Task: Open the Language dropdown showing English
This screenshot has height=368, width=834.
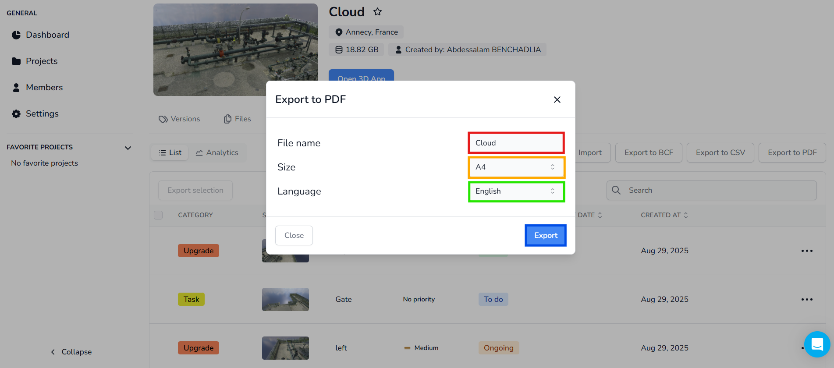Action: pos(516,191)
